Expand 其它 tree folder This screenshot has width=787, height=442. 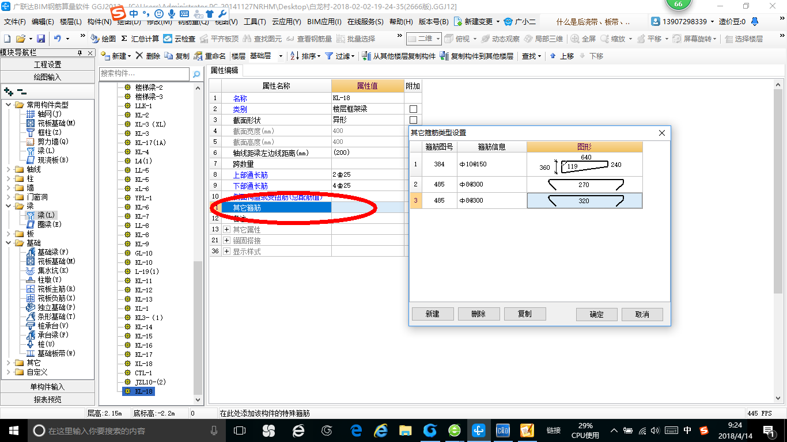point(8,363)
